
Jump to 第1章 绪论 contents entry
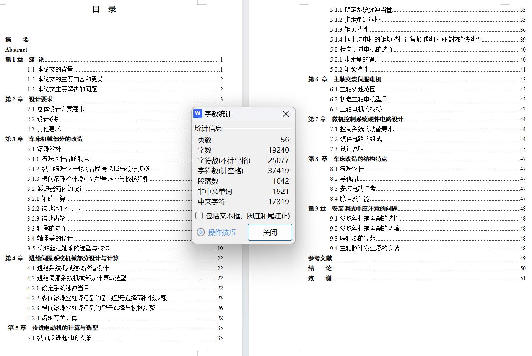click(x=114, y=59)
